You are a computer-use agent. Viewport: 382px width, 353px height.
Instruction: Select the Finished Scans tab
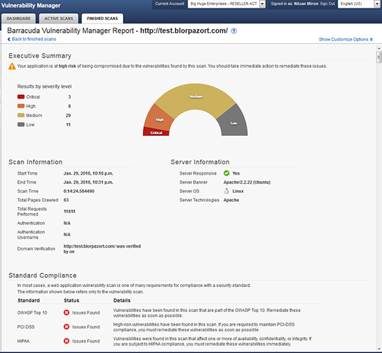102,19
